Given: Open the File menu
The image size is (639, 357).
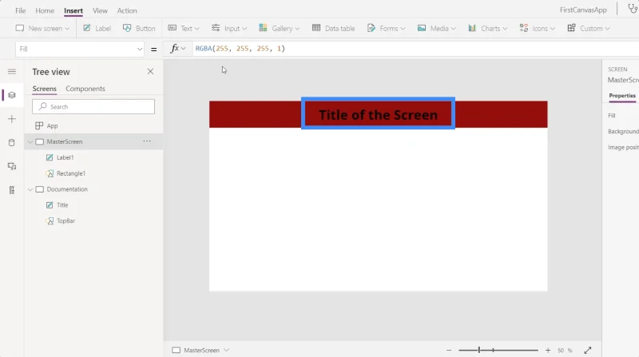Looking at the screenshot, I should (x=21, y=10).
